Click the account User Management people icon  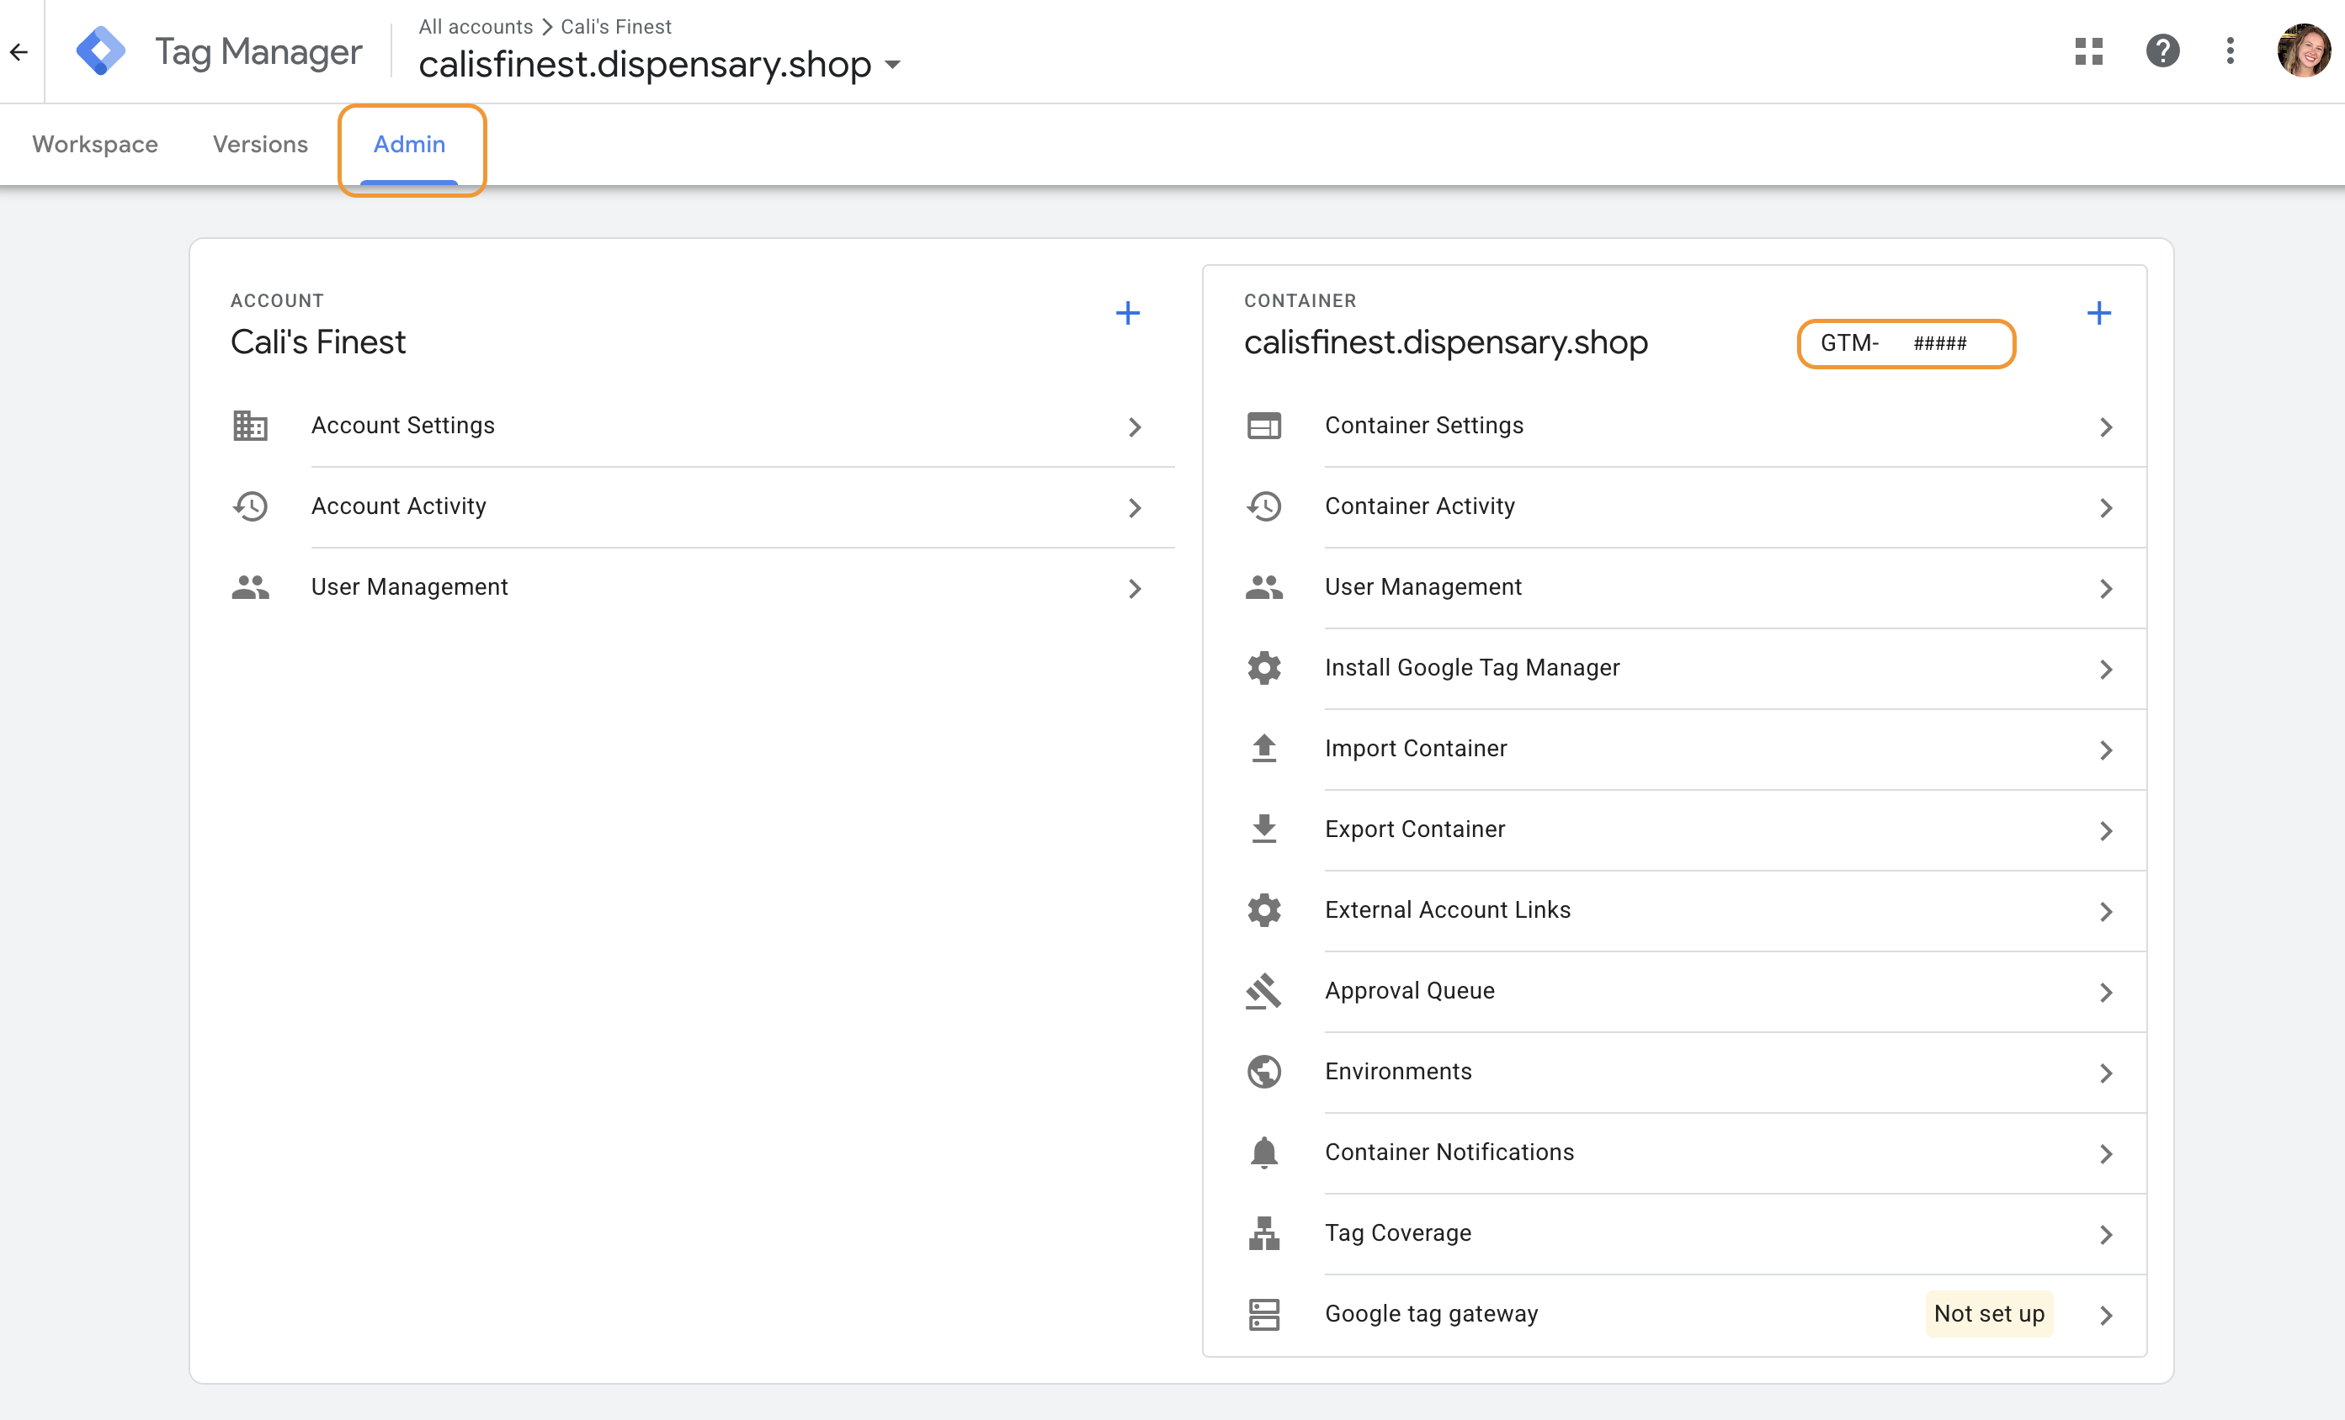click(x=250, y=587)
